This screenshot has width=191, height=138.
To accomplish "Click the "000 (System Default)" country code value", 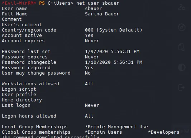I will pyautogui.click(x=114, y=30).
